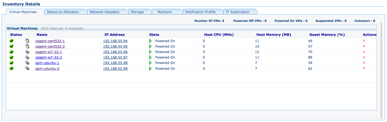Show the IT Automation tab
The width and height of the screenshot is (387, 122).
coord(238,12)
